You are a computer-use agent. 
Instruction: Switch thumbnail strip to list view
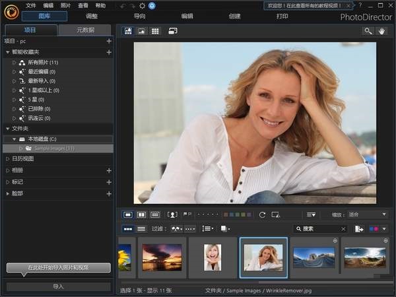coord(141,229)
